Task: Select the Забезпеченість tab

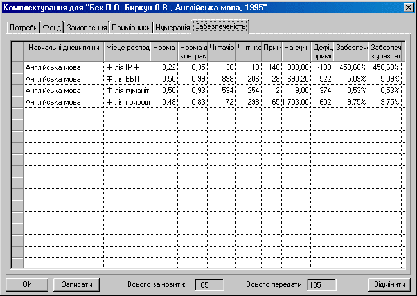Action: pyautogui.click(x=220, y=26)
